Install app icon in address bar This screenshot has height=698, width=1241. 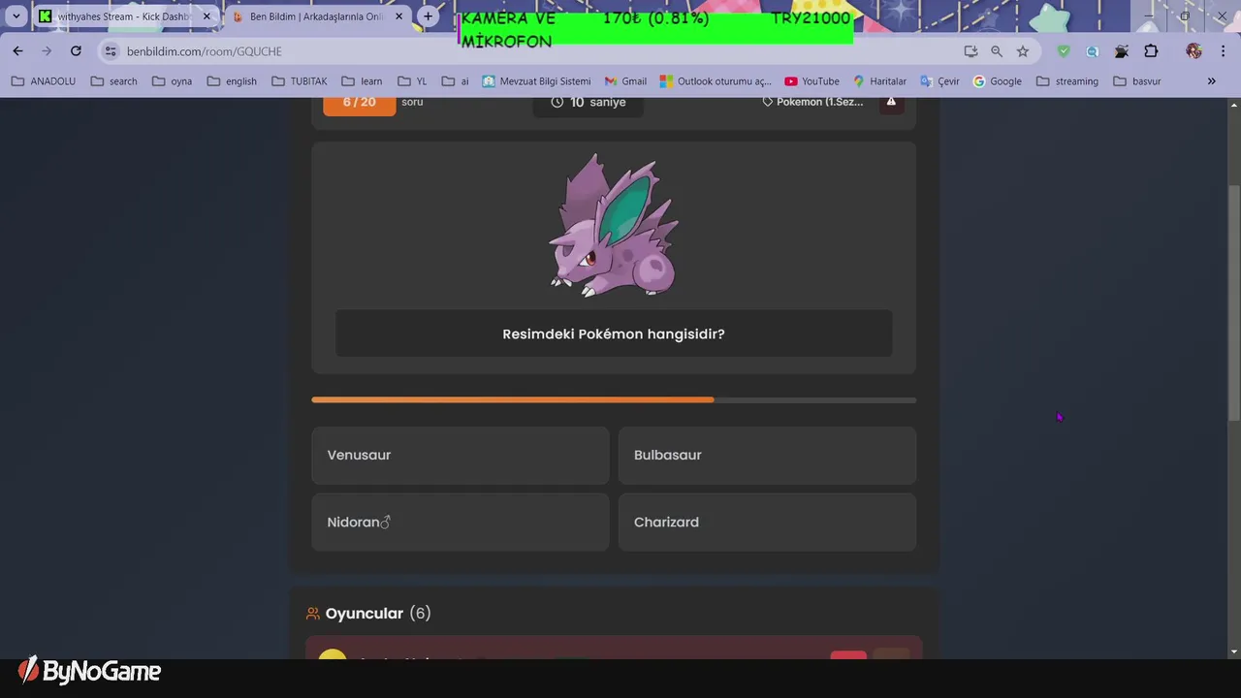click(971, 51)
